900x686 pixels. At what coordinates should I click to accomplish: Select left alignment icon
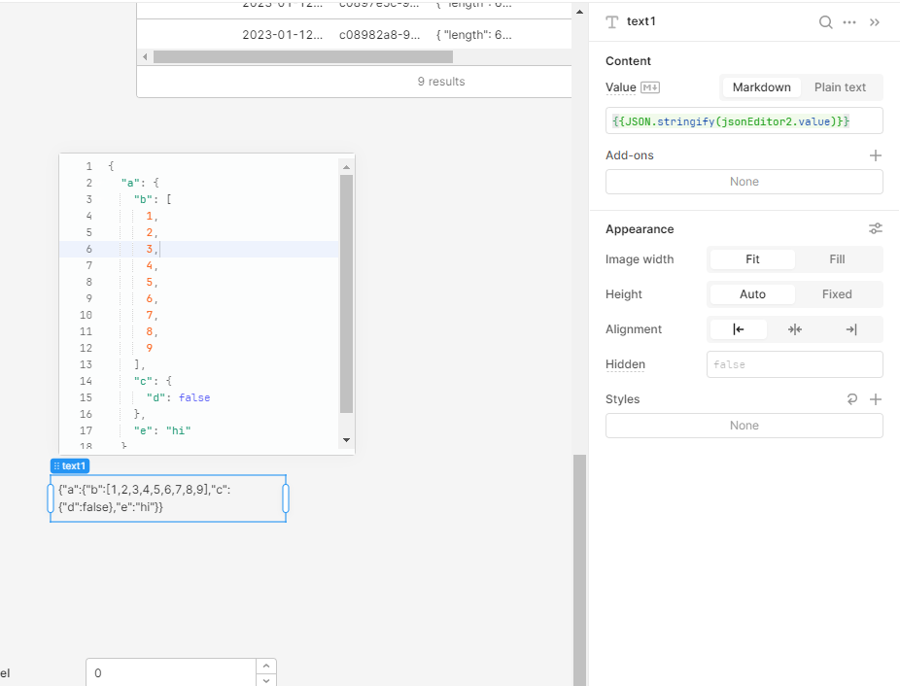pos(739,329)
